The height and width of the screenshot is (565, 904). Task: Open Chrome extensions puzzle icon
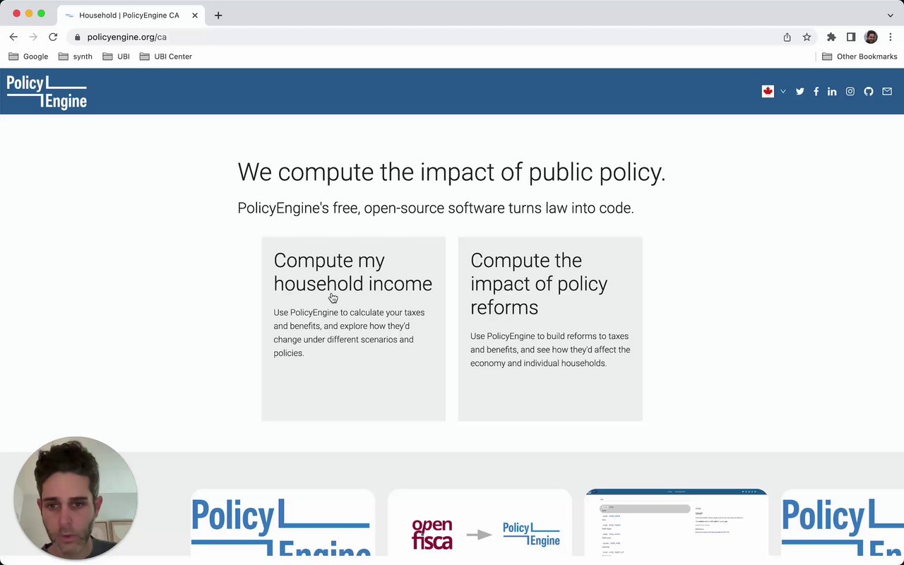(x=831, y=37)
